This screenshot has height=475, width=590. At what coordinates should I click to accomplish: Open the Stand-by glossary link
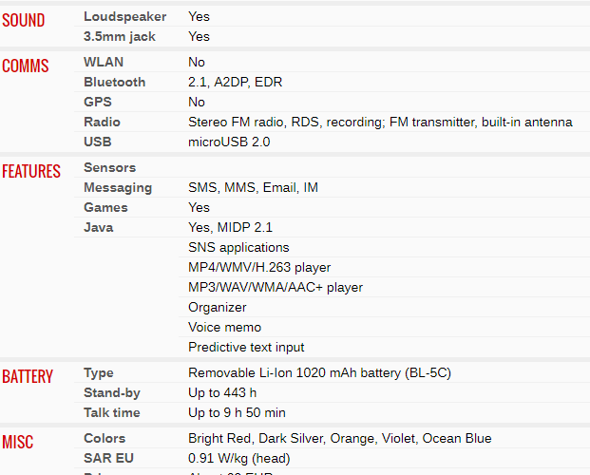(112, 392)
